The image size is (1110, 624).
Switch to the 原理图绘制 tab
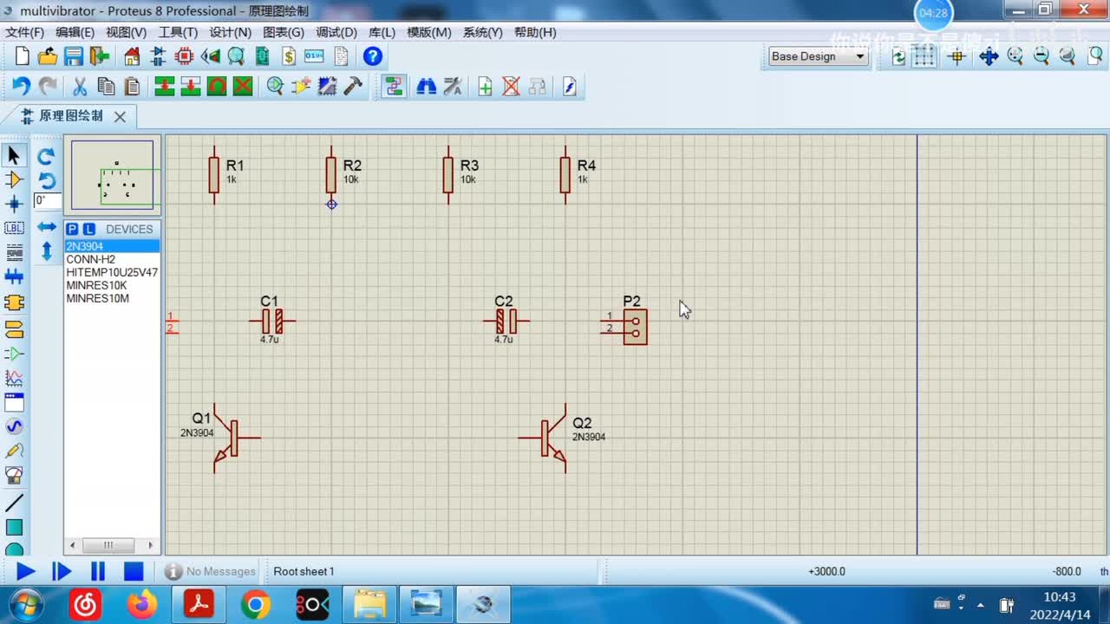pos(71,116)
